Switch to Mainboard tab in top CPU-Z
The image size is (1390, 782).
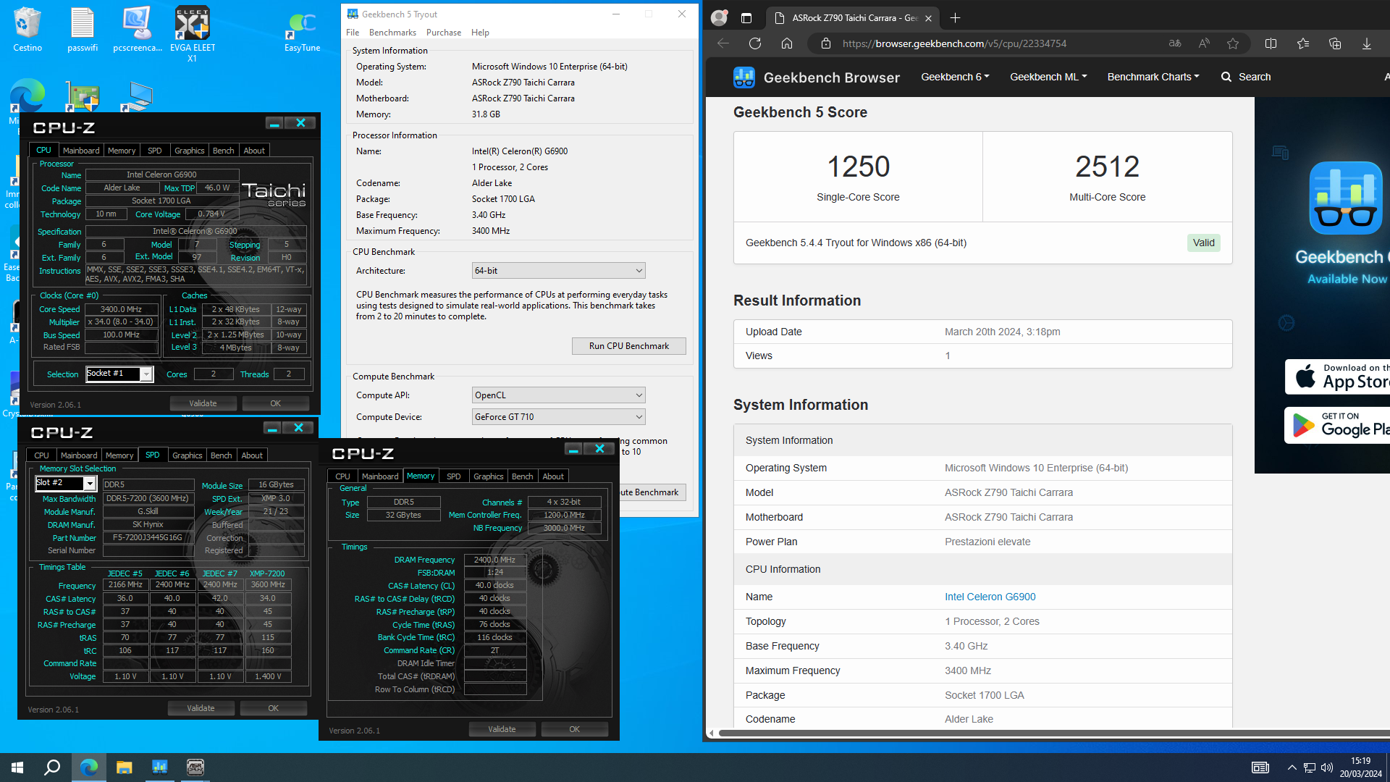pyautogui.click(x=81, y=151)
